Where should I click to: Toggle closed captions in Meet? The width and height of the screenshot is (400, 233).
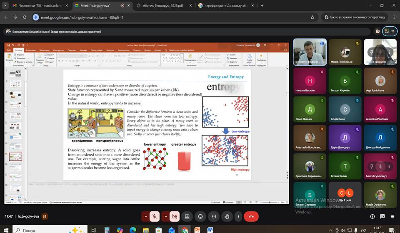(214, 216)
